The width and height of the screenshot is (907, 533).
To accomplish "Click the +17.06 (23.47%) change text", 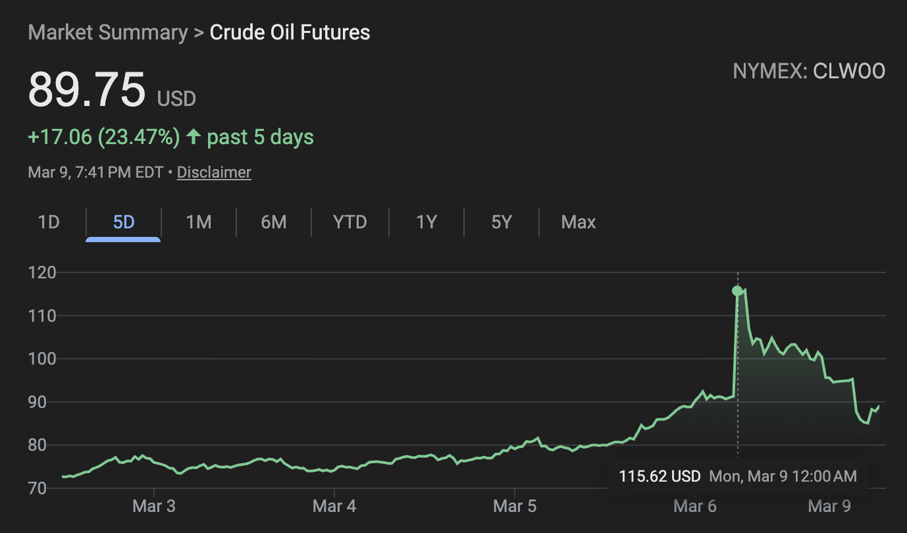I will click(104, 137).
